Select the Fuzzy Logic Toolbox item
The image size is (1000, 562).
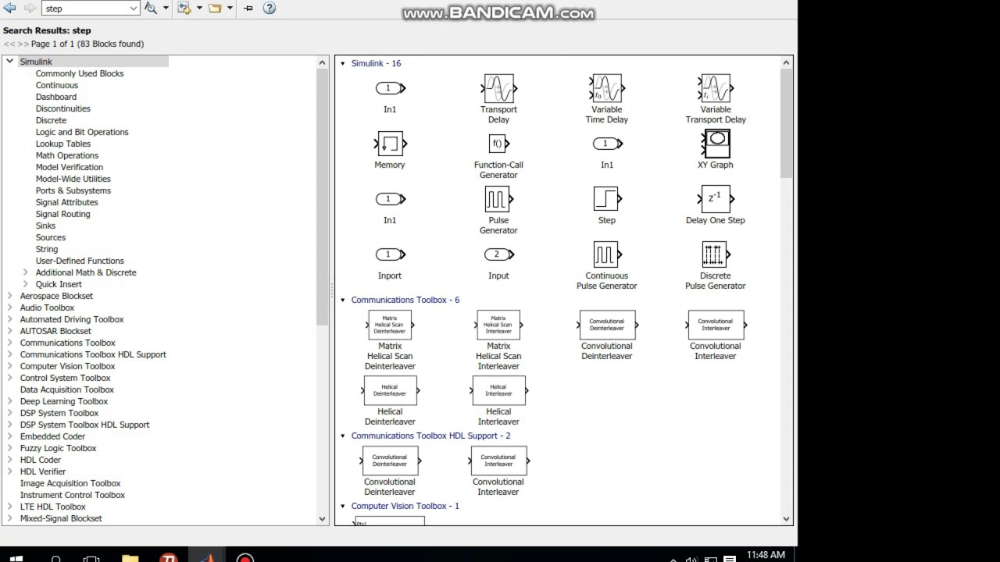(x=59, y=448)
